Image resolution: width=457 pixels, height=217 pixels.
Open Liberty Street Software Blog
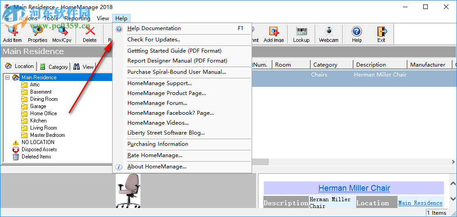point(182,133)
